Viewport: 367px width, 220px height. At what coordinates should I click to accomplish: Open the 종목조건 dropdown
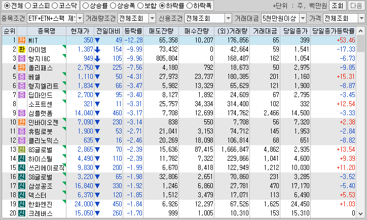[x=80, y=18]
